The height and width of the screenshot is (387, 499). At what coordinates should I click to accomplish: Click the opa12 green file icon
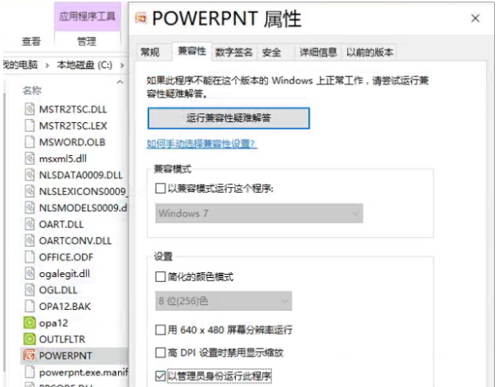[29, 322]
